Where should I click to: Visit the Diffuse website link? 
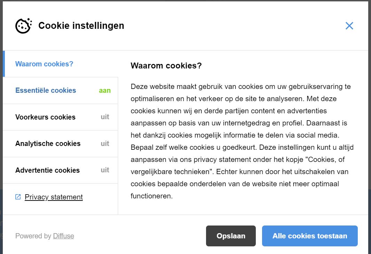tap(64, 236)
